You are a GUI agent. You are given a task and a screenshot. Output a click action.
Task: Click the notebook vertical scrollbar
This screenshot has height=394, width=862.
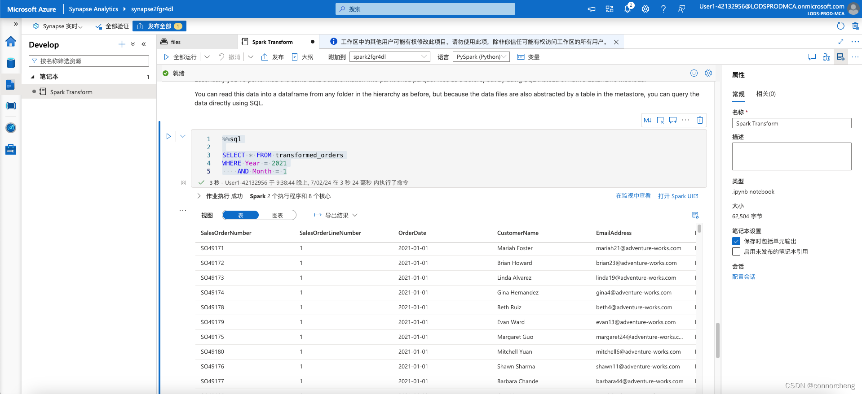coord(717,341)
